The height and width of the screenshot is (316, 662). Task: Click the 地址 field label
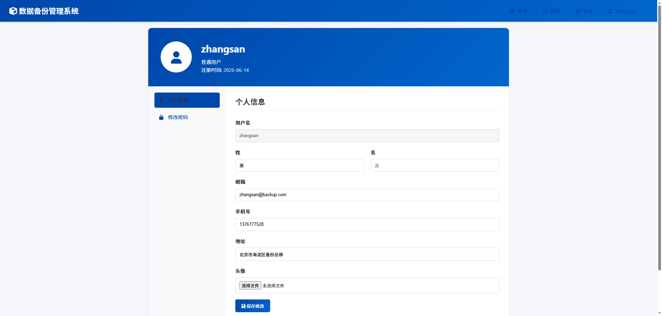(240, 241)
